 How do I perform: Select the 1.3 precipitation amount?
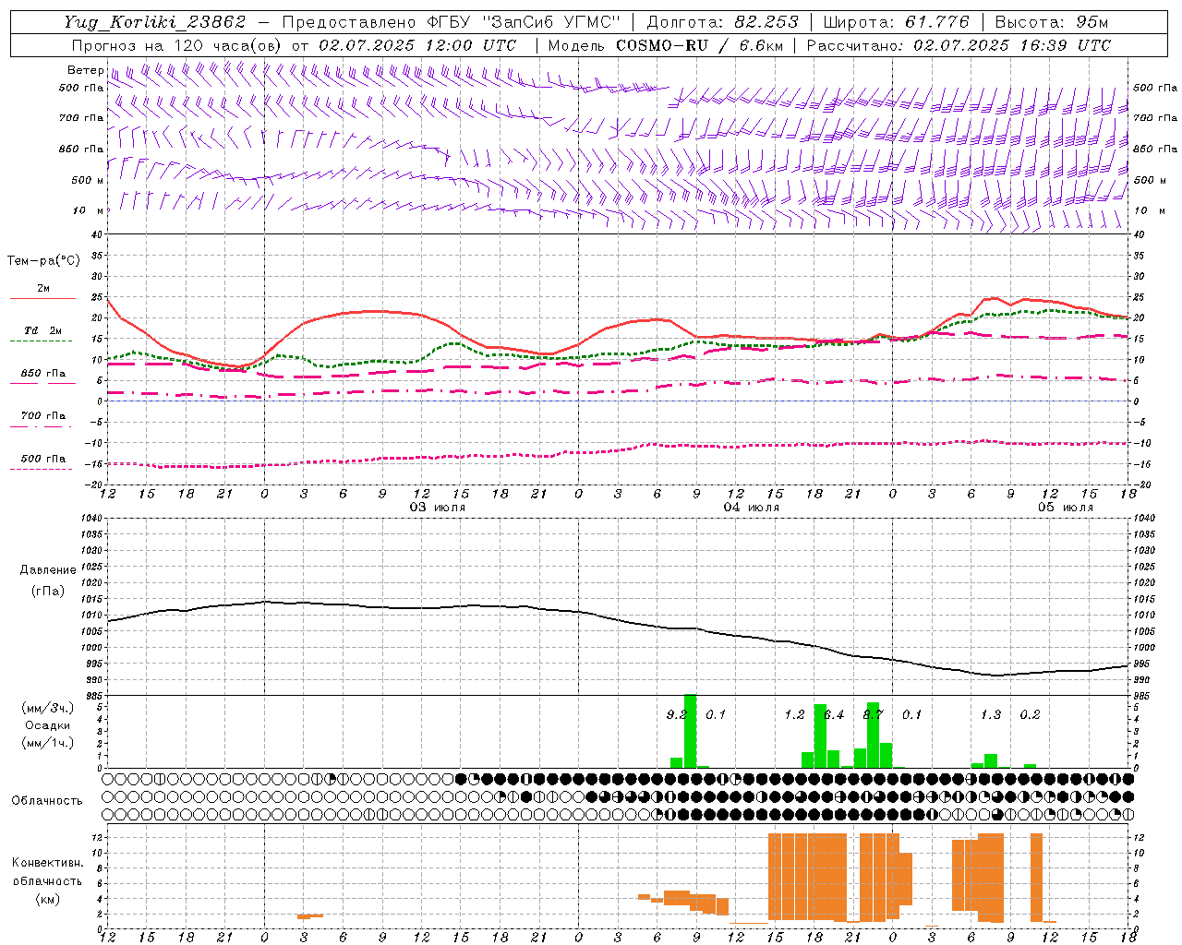pyautogui.click(x=991, y=715)
